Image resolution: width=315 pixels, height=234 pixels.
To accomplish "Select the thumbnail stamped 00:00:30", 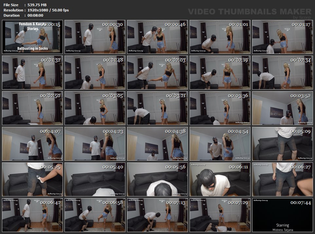I will pyautogui.click(x=95, y=37).
